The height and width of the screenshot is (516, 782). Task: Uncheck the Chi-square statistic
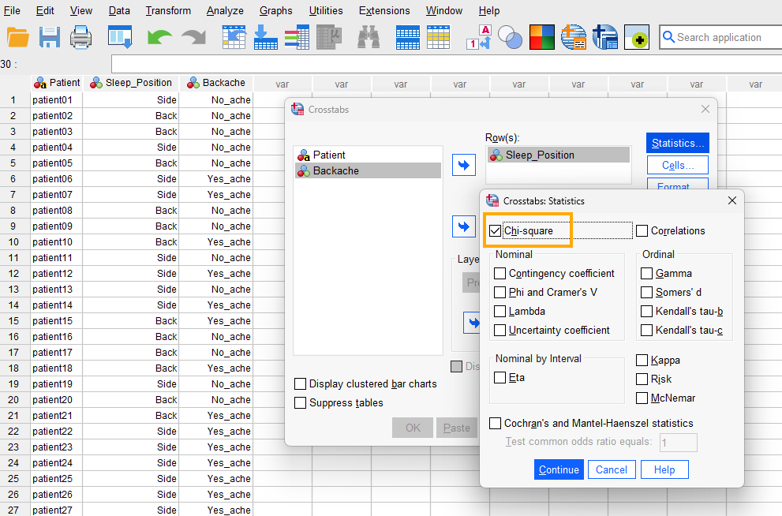point(496,230)
